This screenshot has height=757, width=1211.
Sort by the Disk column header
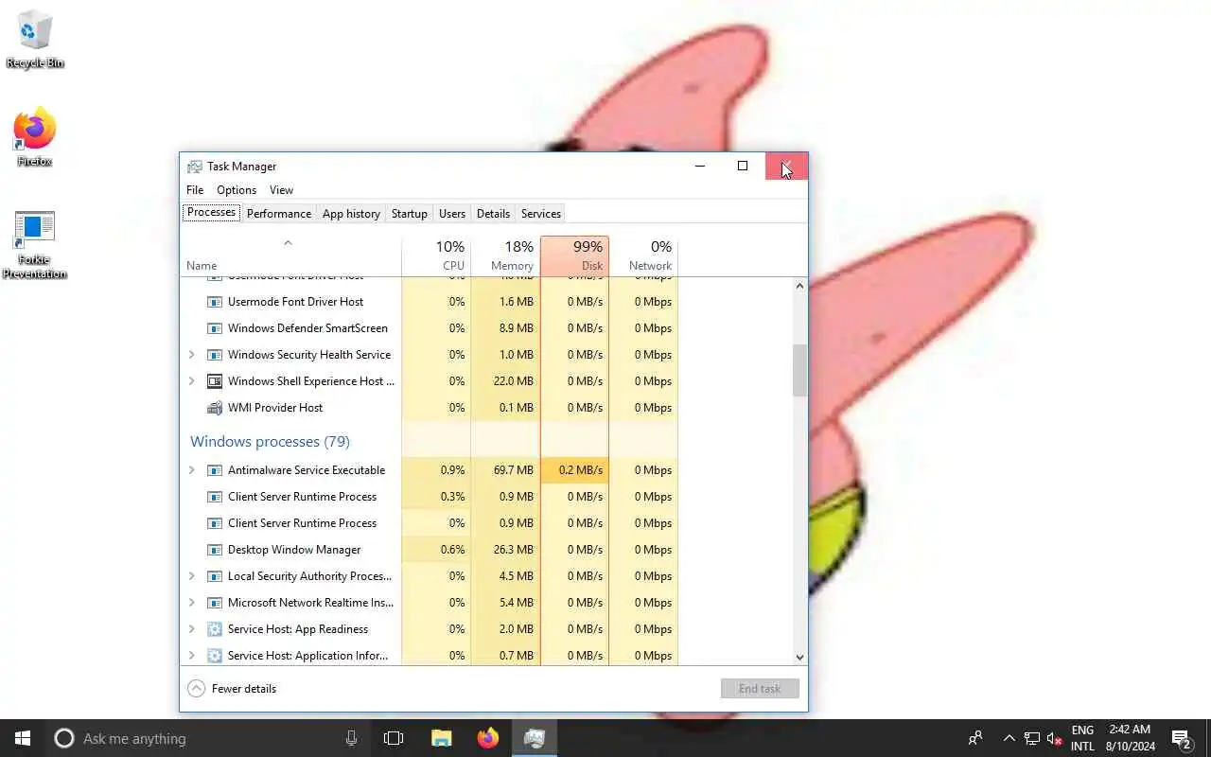(x=574, y=255)
